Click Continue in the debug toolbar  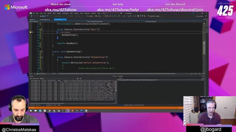coord(90,16)
